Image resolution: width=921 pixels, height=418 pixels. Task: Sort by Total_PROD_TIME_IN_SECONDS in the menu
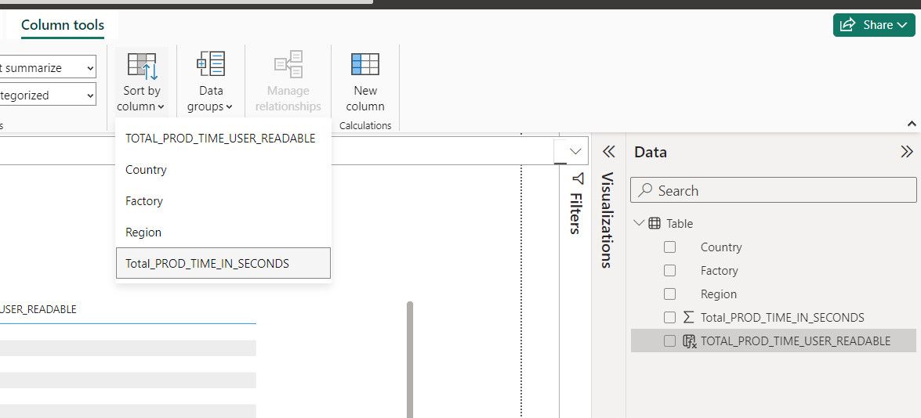[223, 263]
